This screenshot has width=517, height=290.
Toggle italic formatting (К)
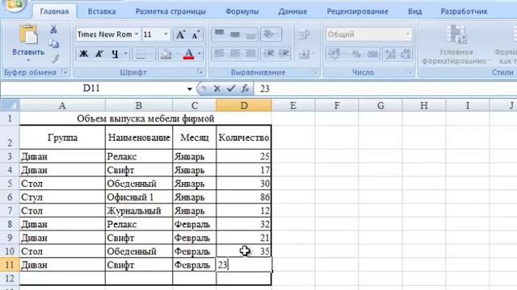[x=99, y=54]
